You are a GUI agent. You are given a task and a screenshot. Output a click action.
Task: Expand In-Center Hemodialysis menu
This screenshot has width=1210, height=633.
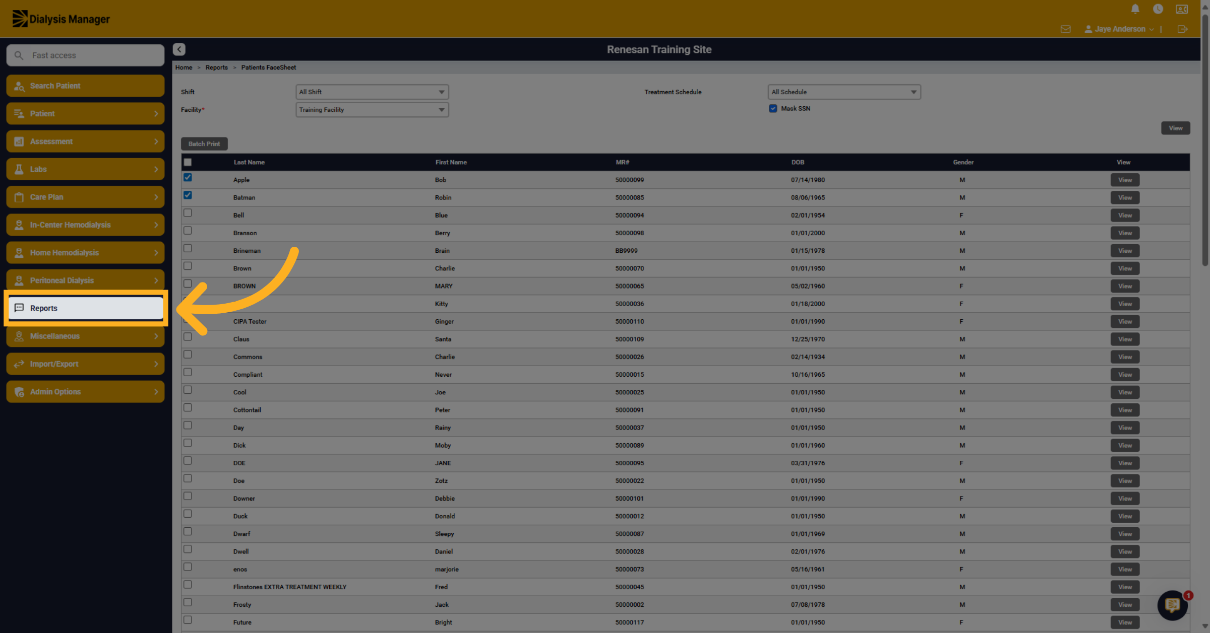85,225
